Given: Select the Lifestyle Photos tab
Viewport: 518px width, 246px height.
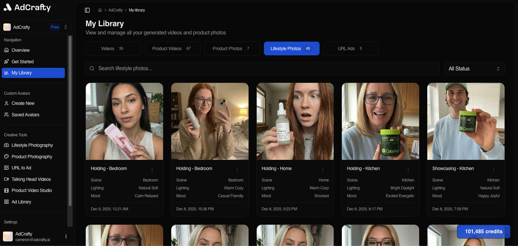Looking at the screenshot, I should tap(292, 48).
